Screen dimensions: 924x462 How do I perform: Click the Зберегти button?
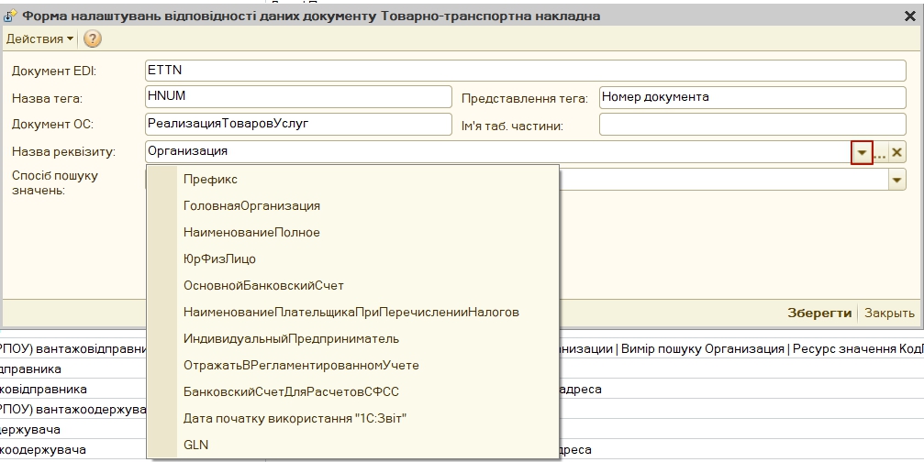(x=819, y=313)
